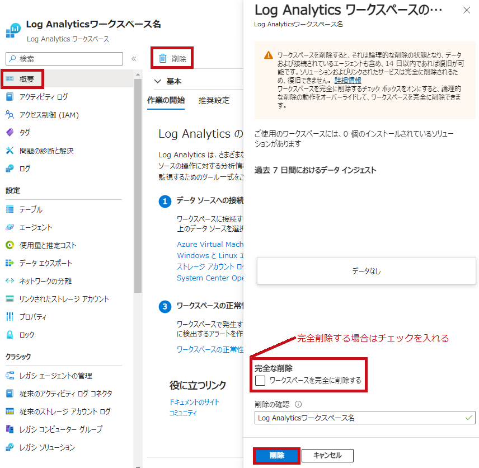Screen dimensions: 479x468
Task: Open ログ menu item
Action: pos(25,169)
